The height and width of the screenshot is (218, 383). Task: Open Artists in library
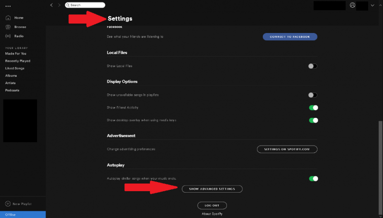10,83
